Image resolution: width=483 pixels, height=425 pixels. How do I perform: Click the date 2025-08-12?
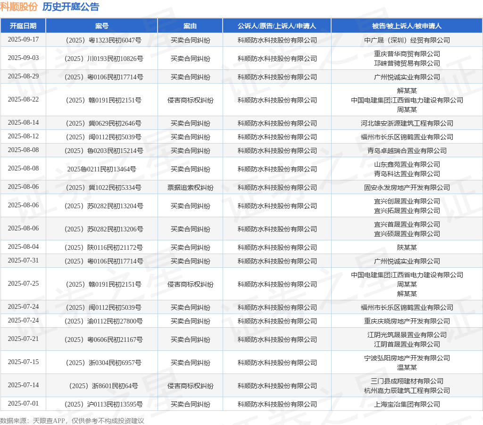(x=23, y=136)
